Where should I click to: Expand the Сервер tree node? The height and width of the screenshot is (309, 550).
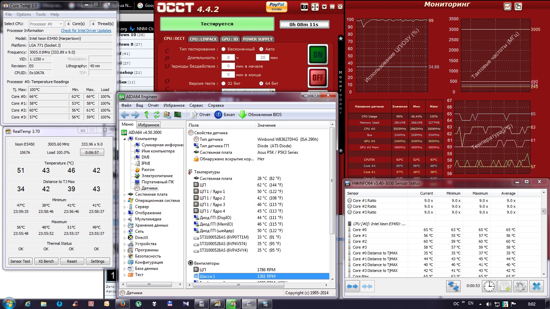124,207
